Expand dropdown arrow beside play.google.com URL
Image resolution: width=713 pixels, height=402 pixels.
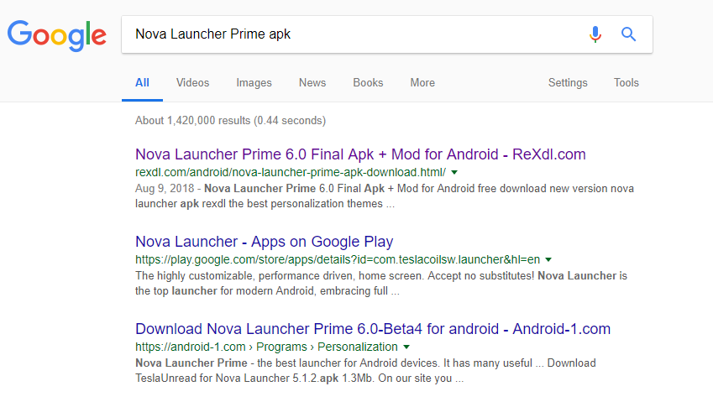point(548,260)
